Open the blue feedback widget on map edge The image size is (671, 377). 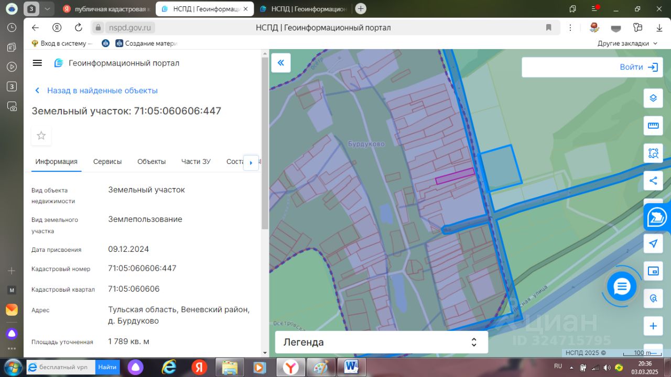(657, 217)
